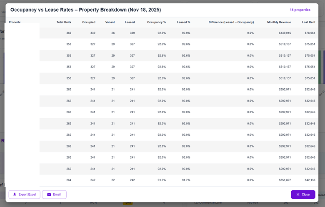Click the Lost Rent column header
Viewport: 325px width, 207px height.
[308, 22]
